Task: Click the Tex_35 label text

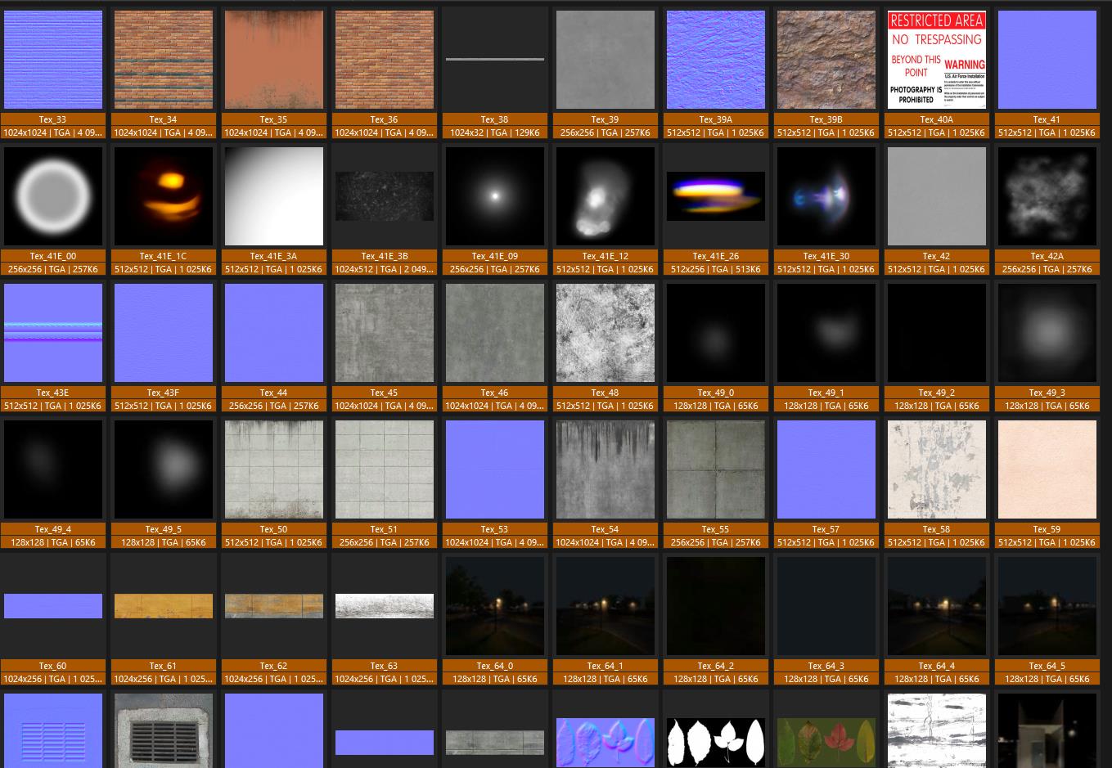Action: pyautogui.click(x=273, y=119)
